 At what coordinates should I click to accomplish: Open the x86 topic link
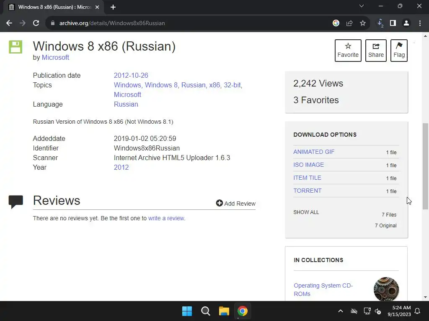214,85
